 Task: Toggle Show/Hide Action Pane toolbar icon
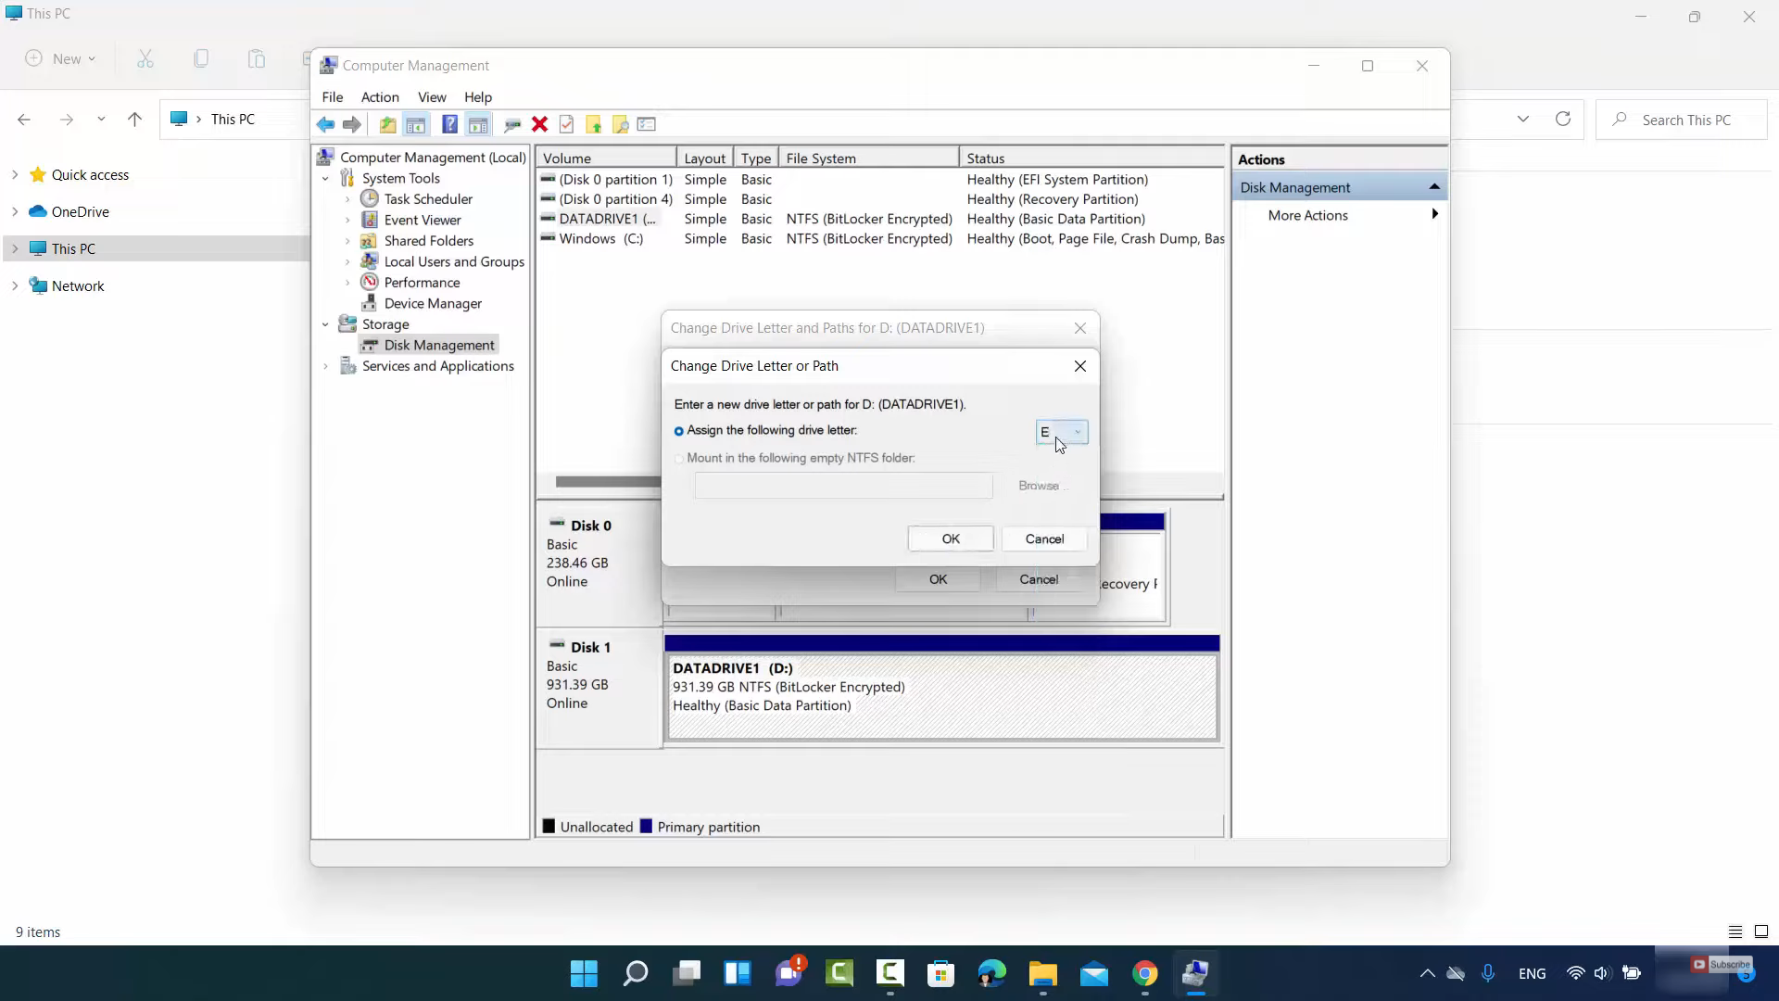point(478,124)
